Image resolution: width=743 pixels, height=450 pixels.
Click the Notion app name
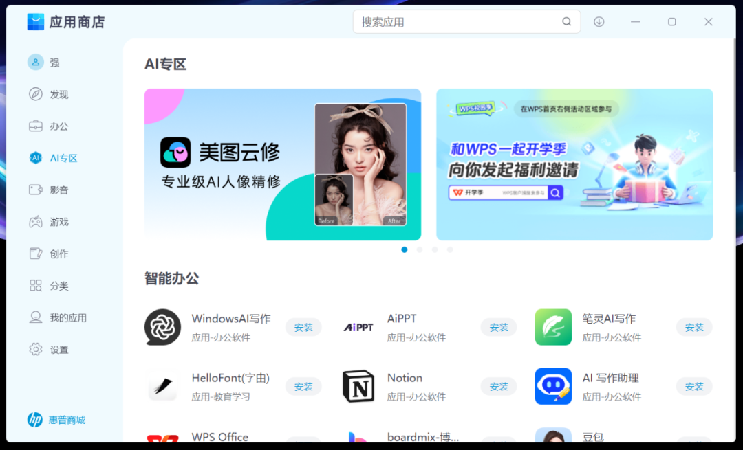click(405, 378)
